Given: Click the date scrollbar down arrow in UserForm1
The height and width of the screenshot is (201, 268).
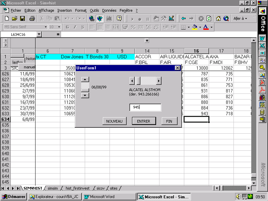Looking at the screenshot, I should coord(85,95).
